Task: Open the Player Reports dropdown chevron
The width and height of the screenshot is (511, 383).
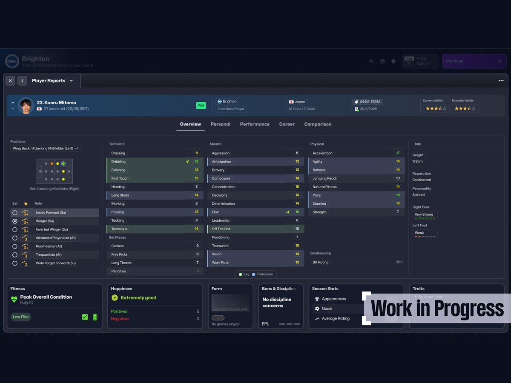Action: [x=71, y=81]
